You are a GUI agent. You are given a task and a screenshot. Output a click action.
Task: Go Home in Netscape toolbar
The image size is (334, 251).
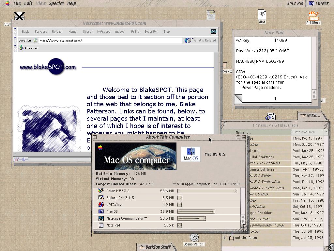[x=72, y=32]
